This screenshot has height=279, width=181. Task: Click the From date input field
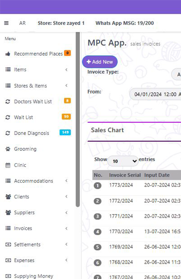click(155, 94)
